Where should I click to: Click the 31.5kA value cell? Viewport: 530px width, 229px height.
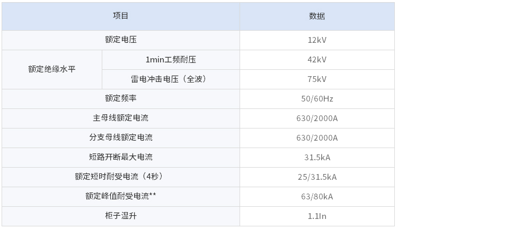pos(317,158)
